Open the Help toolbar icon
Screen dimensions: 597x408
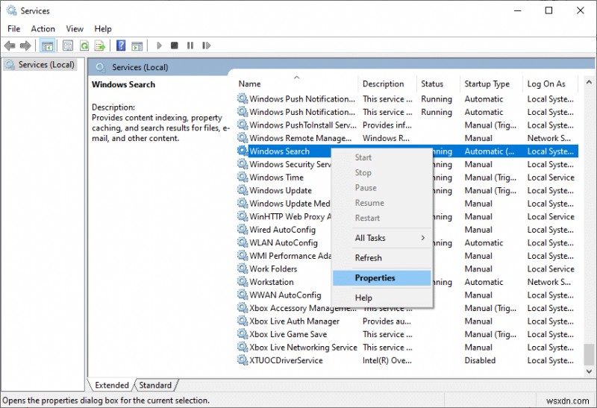[121, 45]
